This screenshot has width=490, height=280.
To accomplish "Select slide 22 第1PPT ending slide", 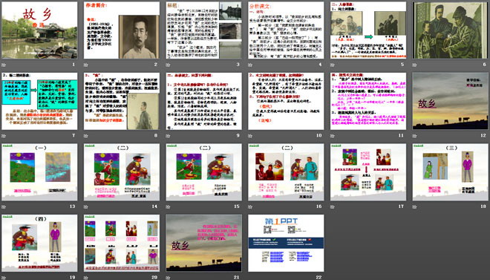I will coord(286,243).
